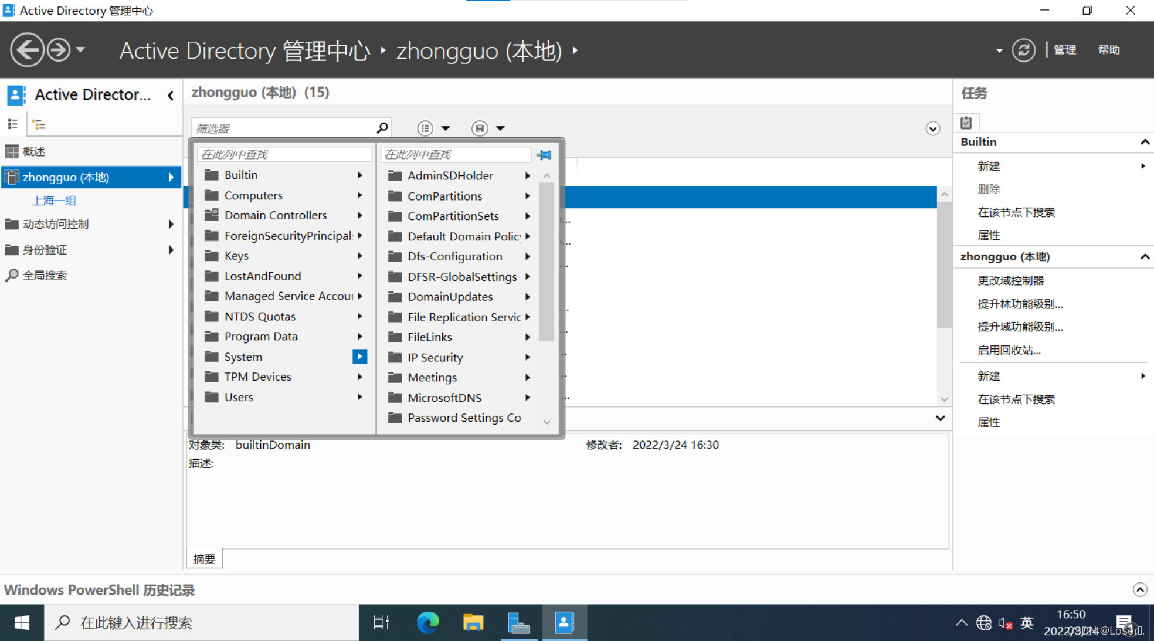The width and height of the screenshot is (1154, 641).
Task: Click 更改域控制器 task link
Action: click(x=1010, y=280)
